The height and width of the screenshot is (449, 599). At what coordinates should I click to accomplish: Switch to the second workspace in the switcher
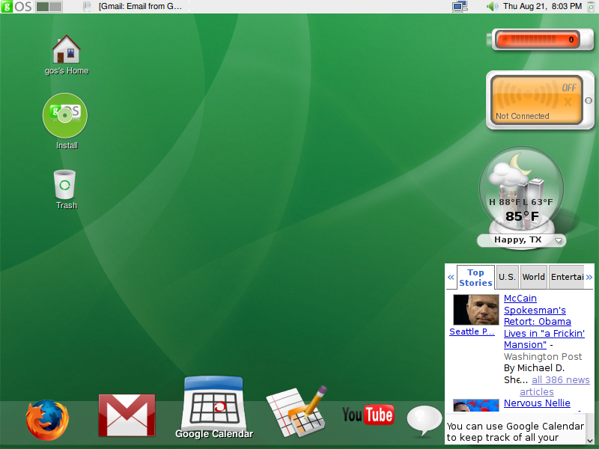tap(55, 7)
